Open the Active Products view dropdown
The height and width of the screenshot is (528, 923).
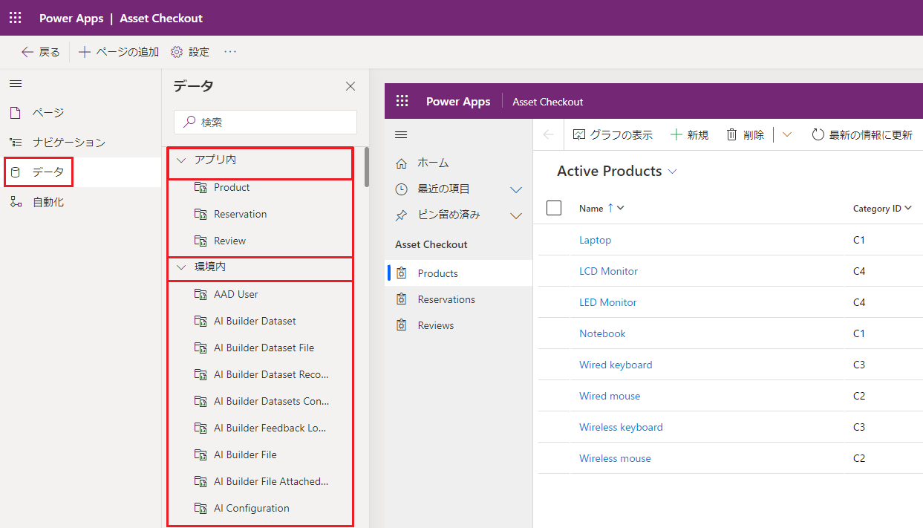[x=673, y=172]
